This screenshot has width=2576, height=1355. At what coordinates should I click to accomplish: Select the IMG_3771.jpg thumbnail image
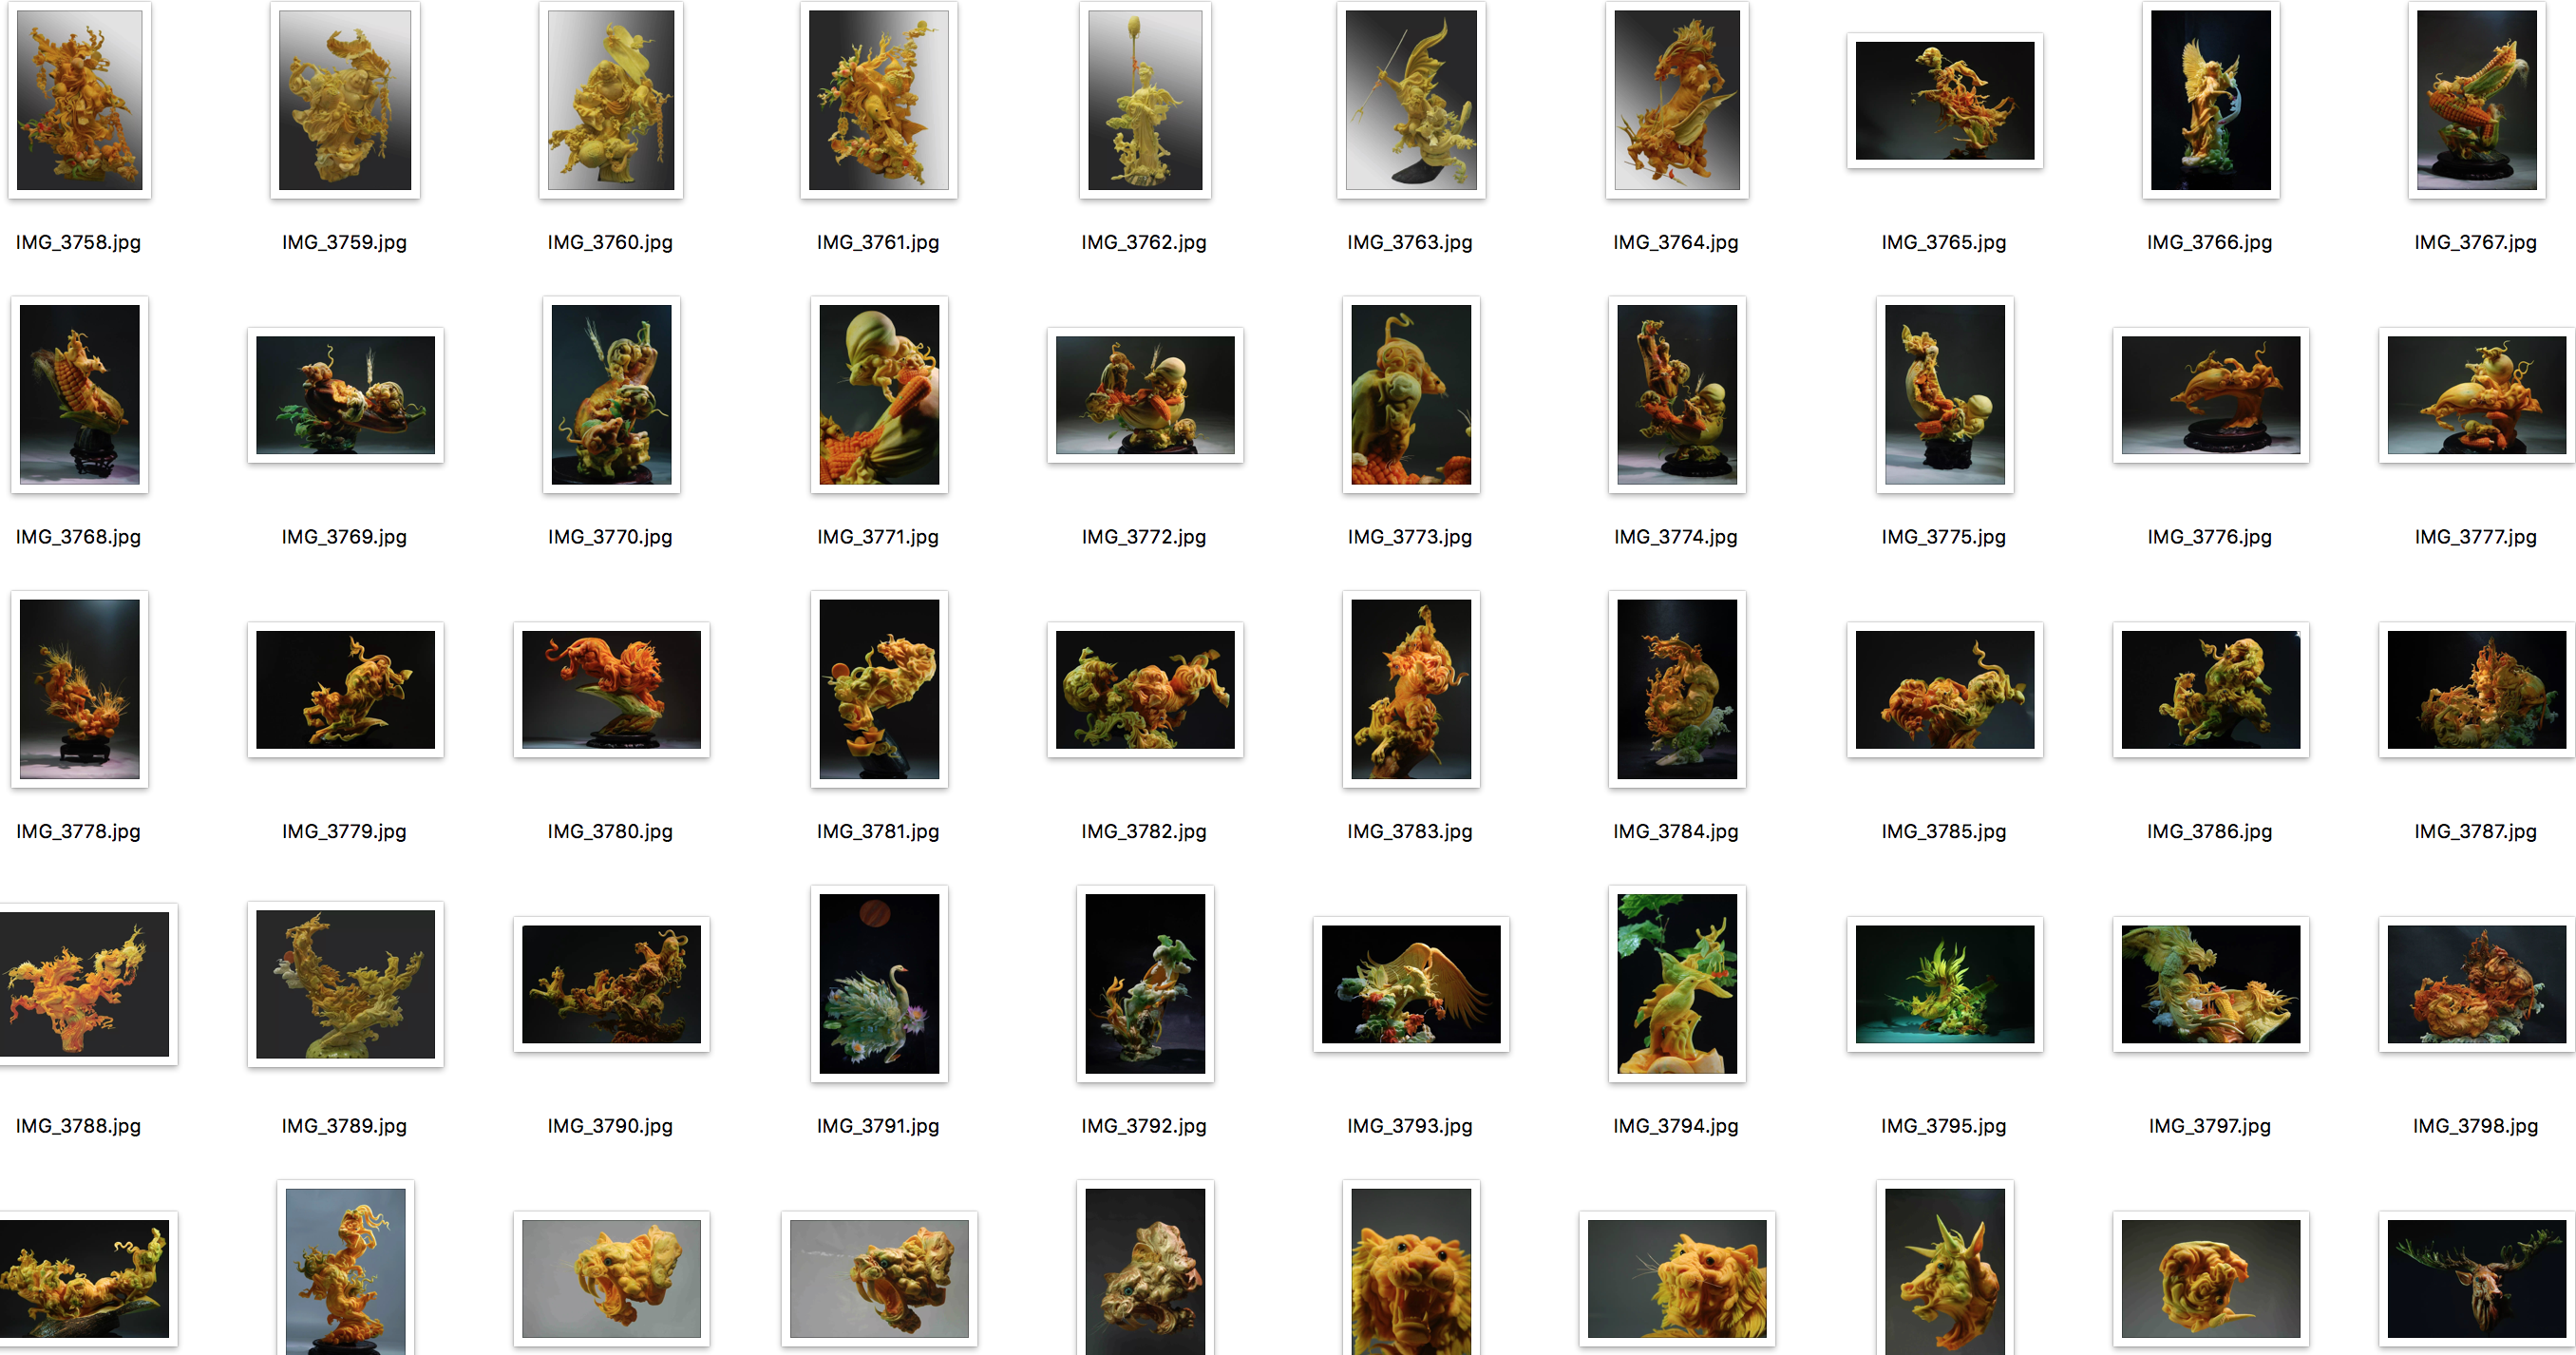tap(879, 395)
